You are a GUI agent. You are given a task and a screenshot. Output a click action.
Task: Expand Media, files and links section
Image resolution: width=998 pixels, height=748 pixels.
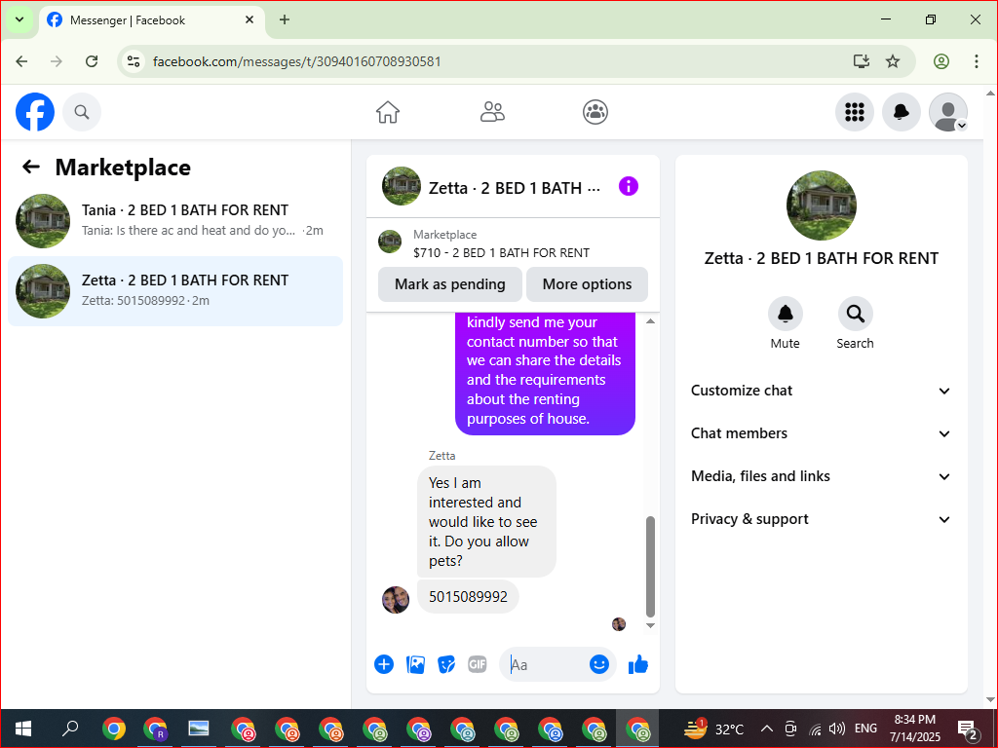point(821,476)
